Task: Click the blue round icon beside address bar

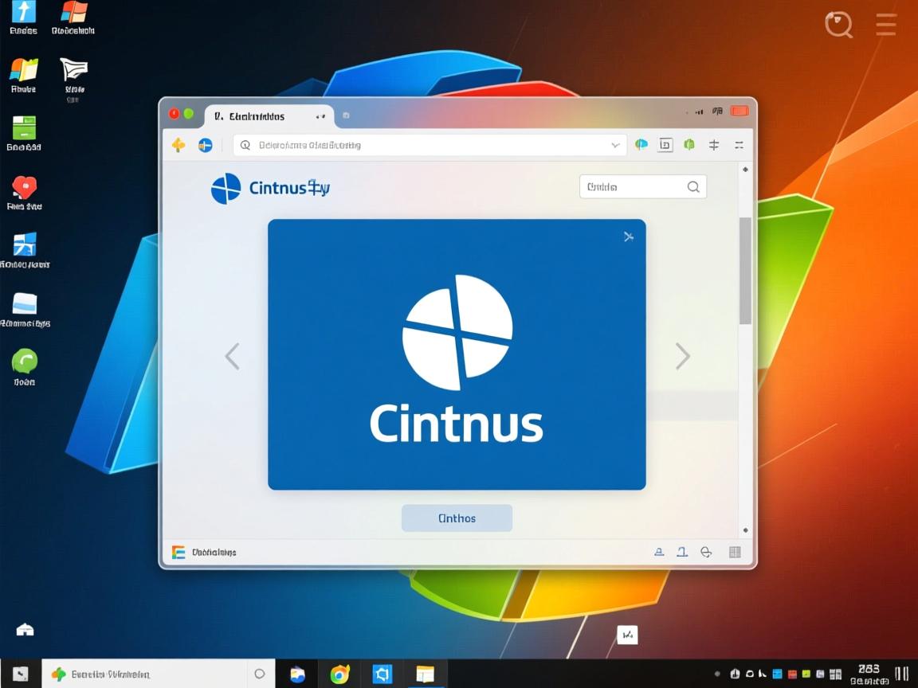Action: pos(205,145)
